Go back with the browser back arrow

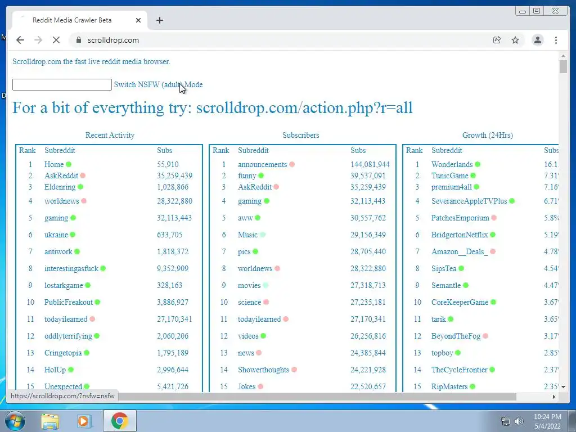[x=20, y=40]
